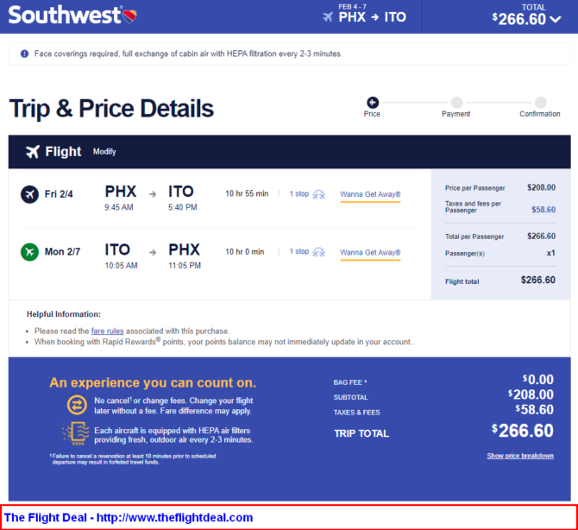Image resolution: width=578 pixels, height=530 pixels.
Task: Select the Confirmation progress step circle
Action: point(540,102)
